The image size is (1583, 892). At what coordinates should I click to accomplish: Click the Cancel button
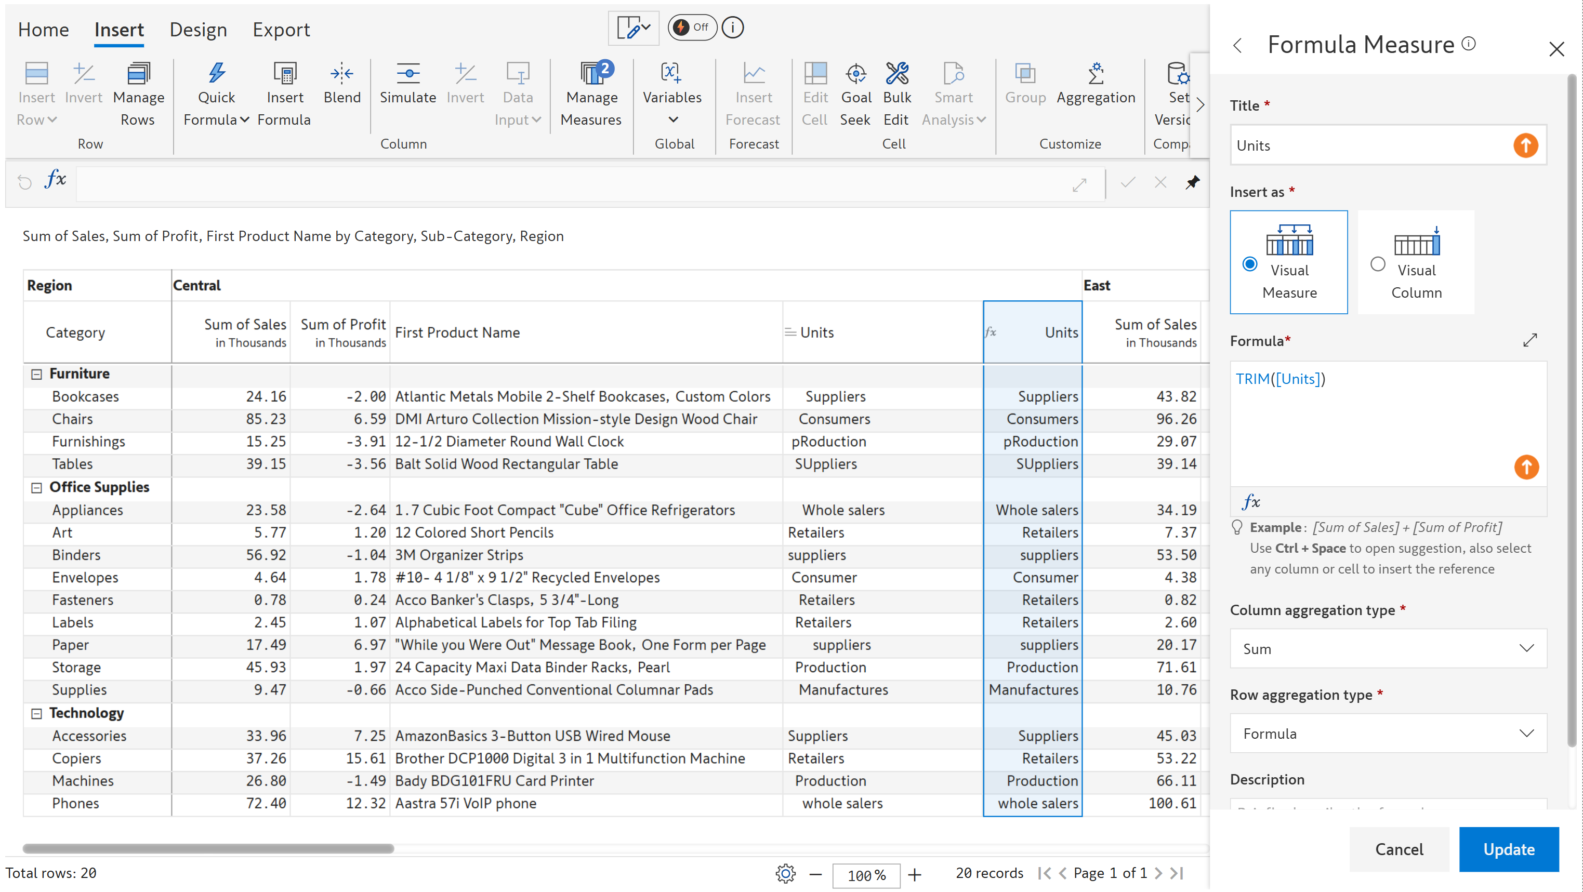[x=1399, y=849]
